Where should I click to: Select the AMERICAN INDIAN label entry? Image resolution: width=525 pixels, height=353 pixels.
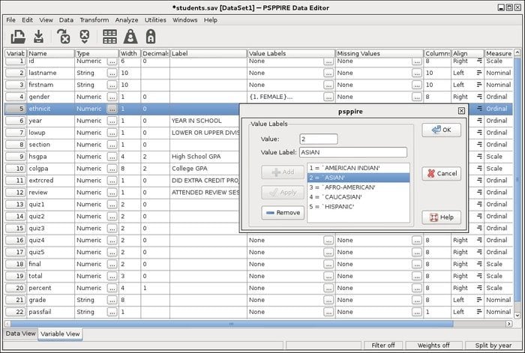tap(358, 168)
